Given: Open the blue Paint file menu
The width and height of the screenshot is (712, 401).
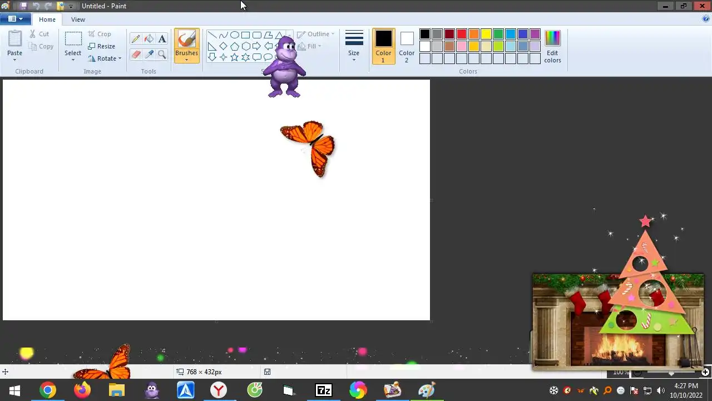Looking at the screenshot, I should click(16, 19).
